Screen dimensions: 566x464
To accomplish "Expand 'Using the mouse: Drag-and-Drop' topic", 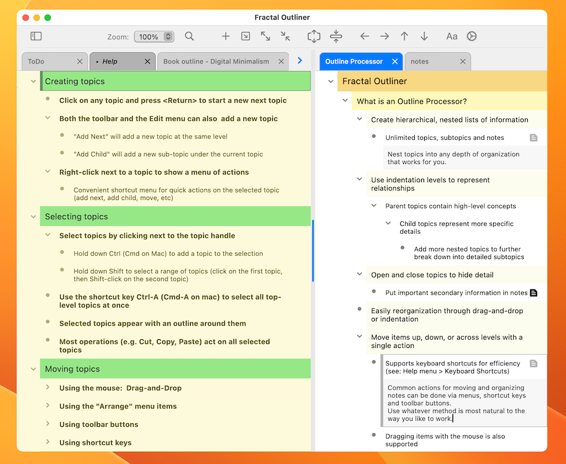I will pos(48,388).
